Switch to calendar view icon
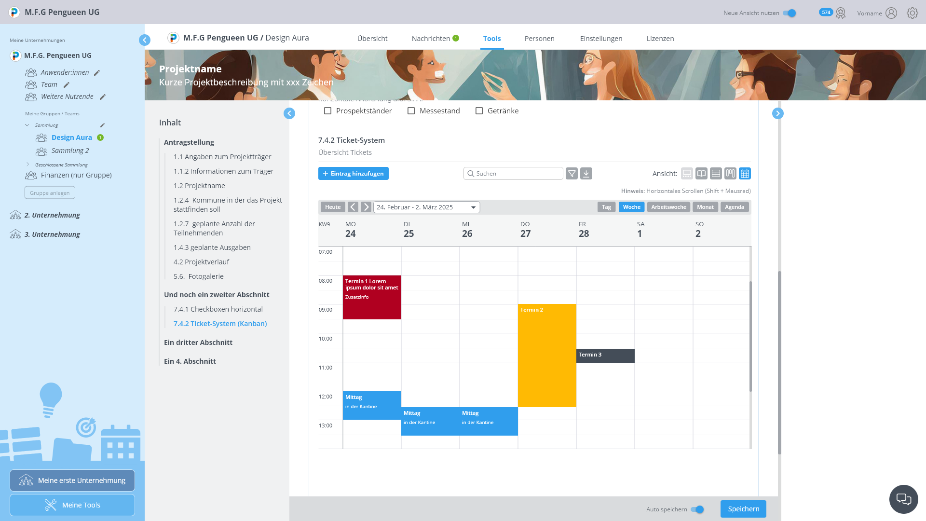The image size is (926, 521). pyautogui.click(x=745, y=174)
